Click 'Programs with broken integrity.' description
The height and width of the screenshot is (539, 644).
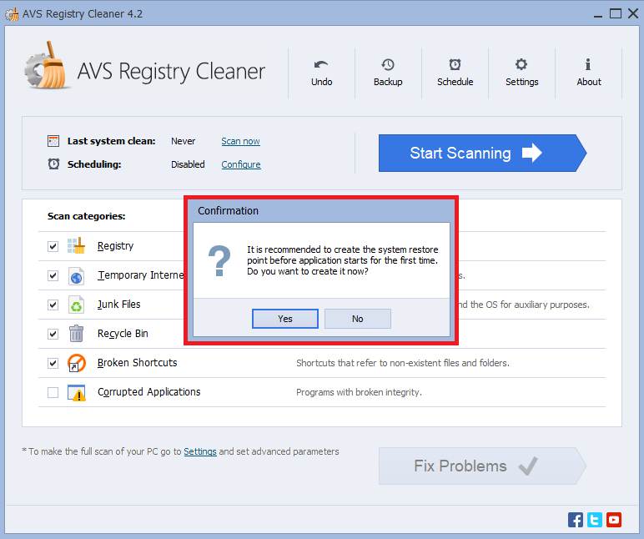tap(359, 392)
